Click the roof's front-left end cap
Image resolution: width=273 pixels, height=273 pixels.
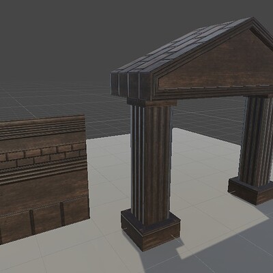click(x=131, y=85)
